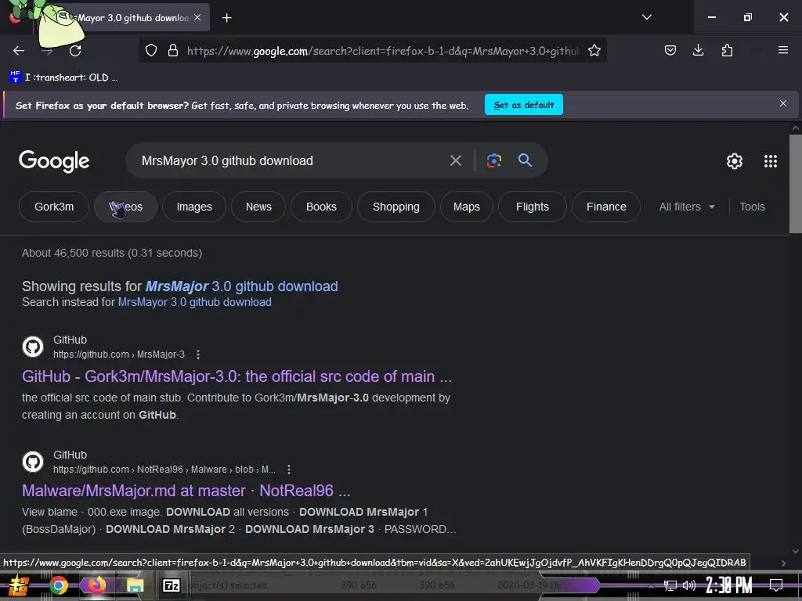Clear the Google search box
The width and height of the screenshot is (802, 601).
pos(455,161)
